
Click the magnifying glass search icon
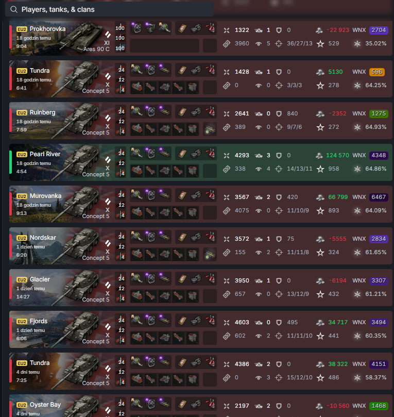[x=14, y=10]
